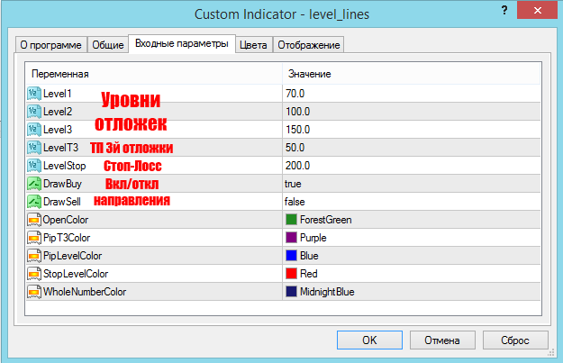The width and height of the screenshot is (563, 363).
Task: Click the DrawBuy boolean icon
Action: coord(34,184)
